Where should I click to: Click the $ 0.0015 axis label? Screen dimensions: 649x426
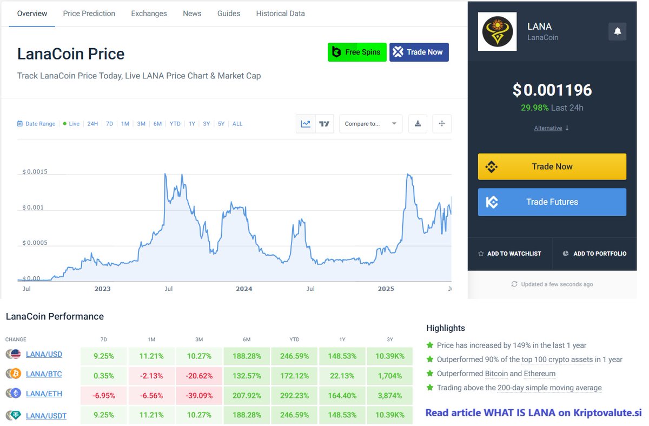coord(35,172)
